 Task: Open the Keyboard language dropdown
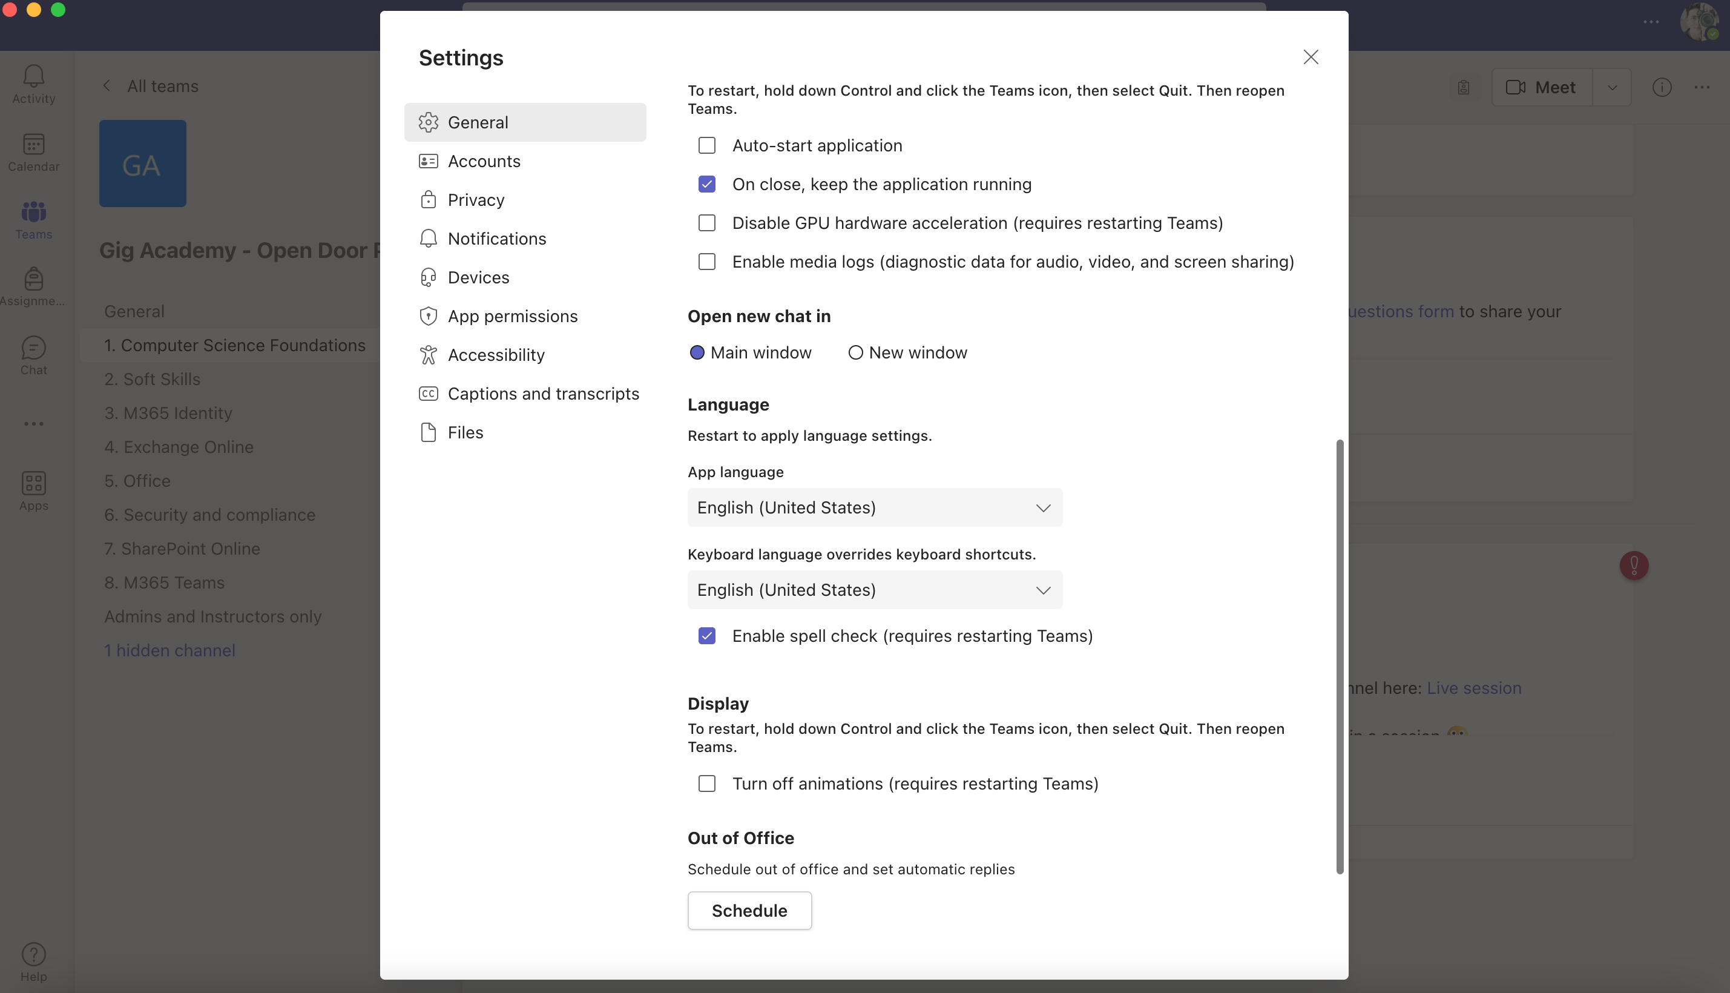(875, 590)
